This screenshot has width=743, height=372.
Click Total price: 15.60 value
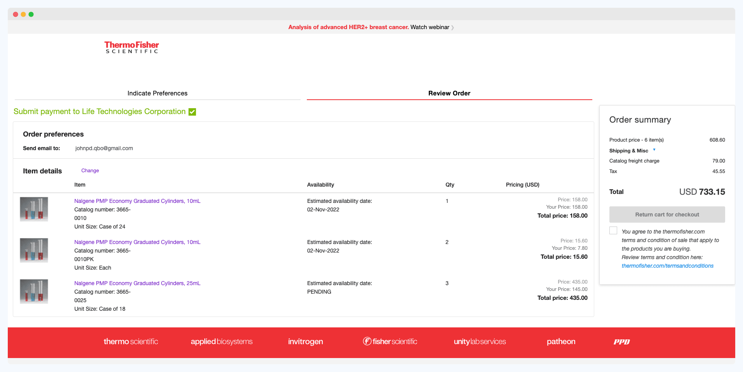point(564,257)
